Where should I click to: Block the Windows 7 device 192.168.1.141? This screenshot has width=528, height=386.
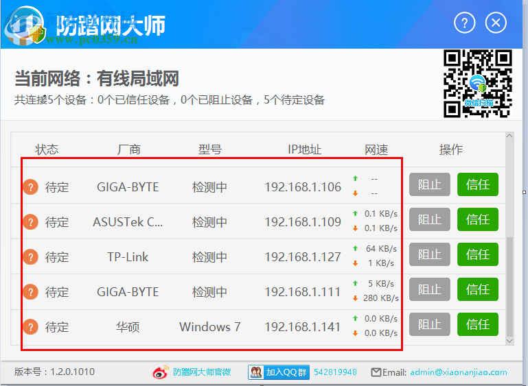tap(430, 324)
